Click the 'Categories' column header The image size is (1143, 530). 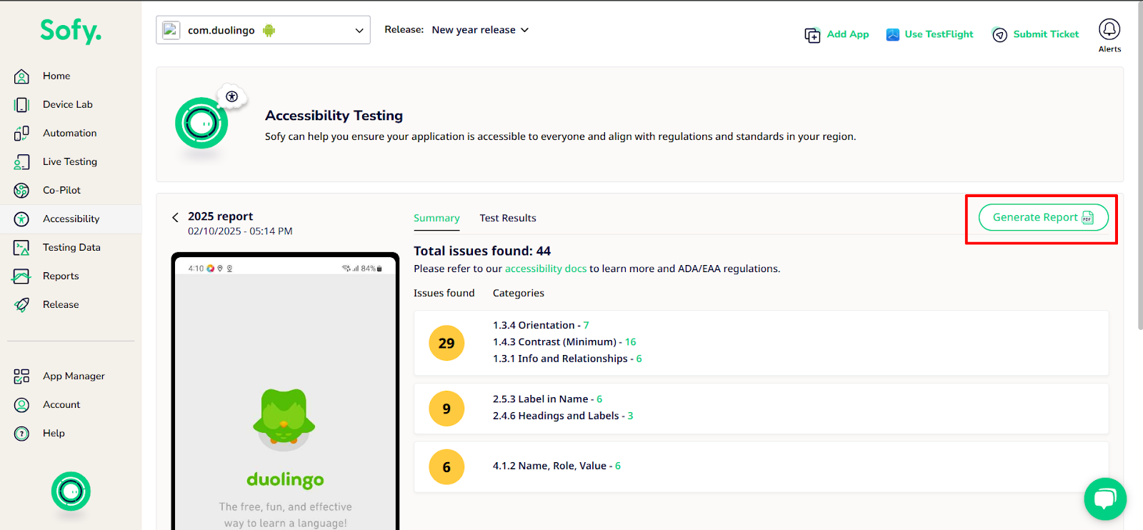pyautogui.click(x=518, y=293)
